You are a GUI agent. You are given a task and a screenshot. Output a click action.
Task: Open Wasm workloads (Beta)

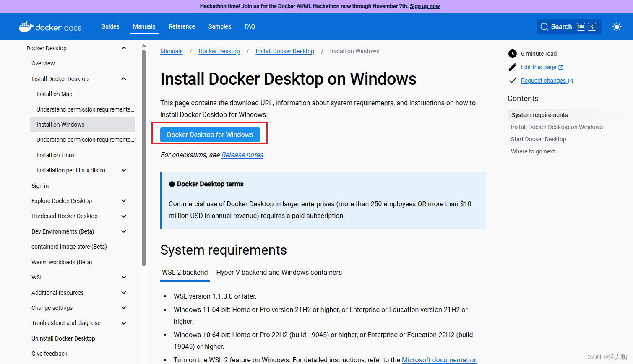click(x=62, y=262)
